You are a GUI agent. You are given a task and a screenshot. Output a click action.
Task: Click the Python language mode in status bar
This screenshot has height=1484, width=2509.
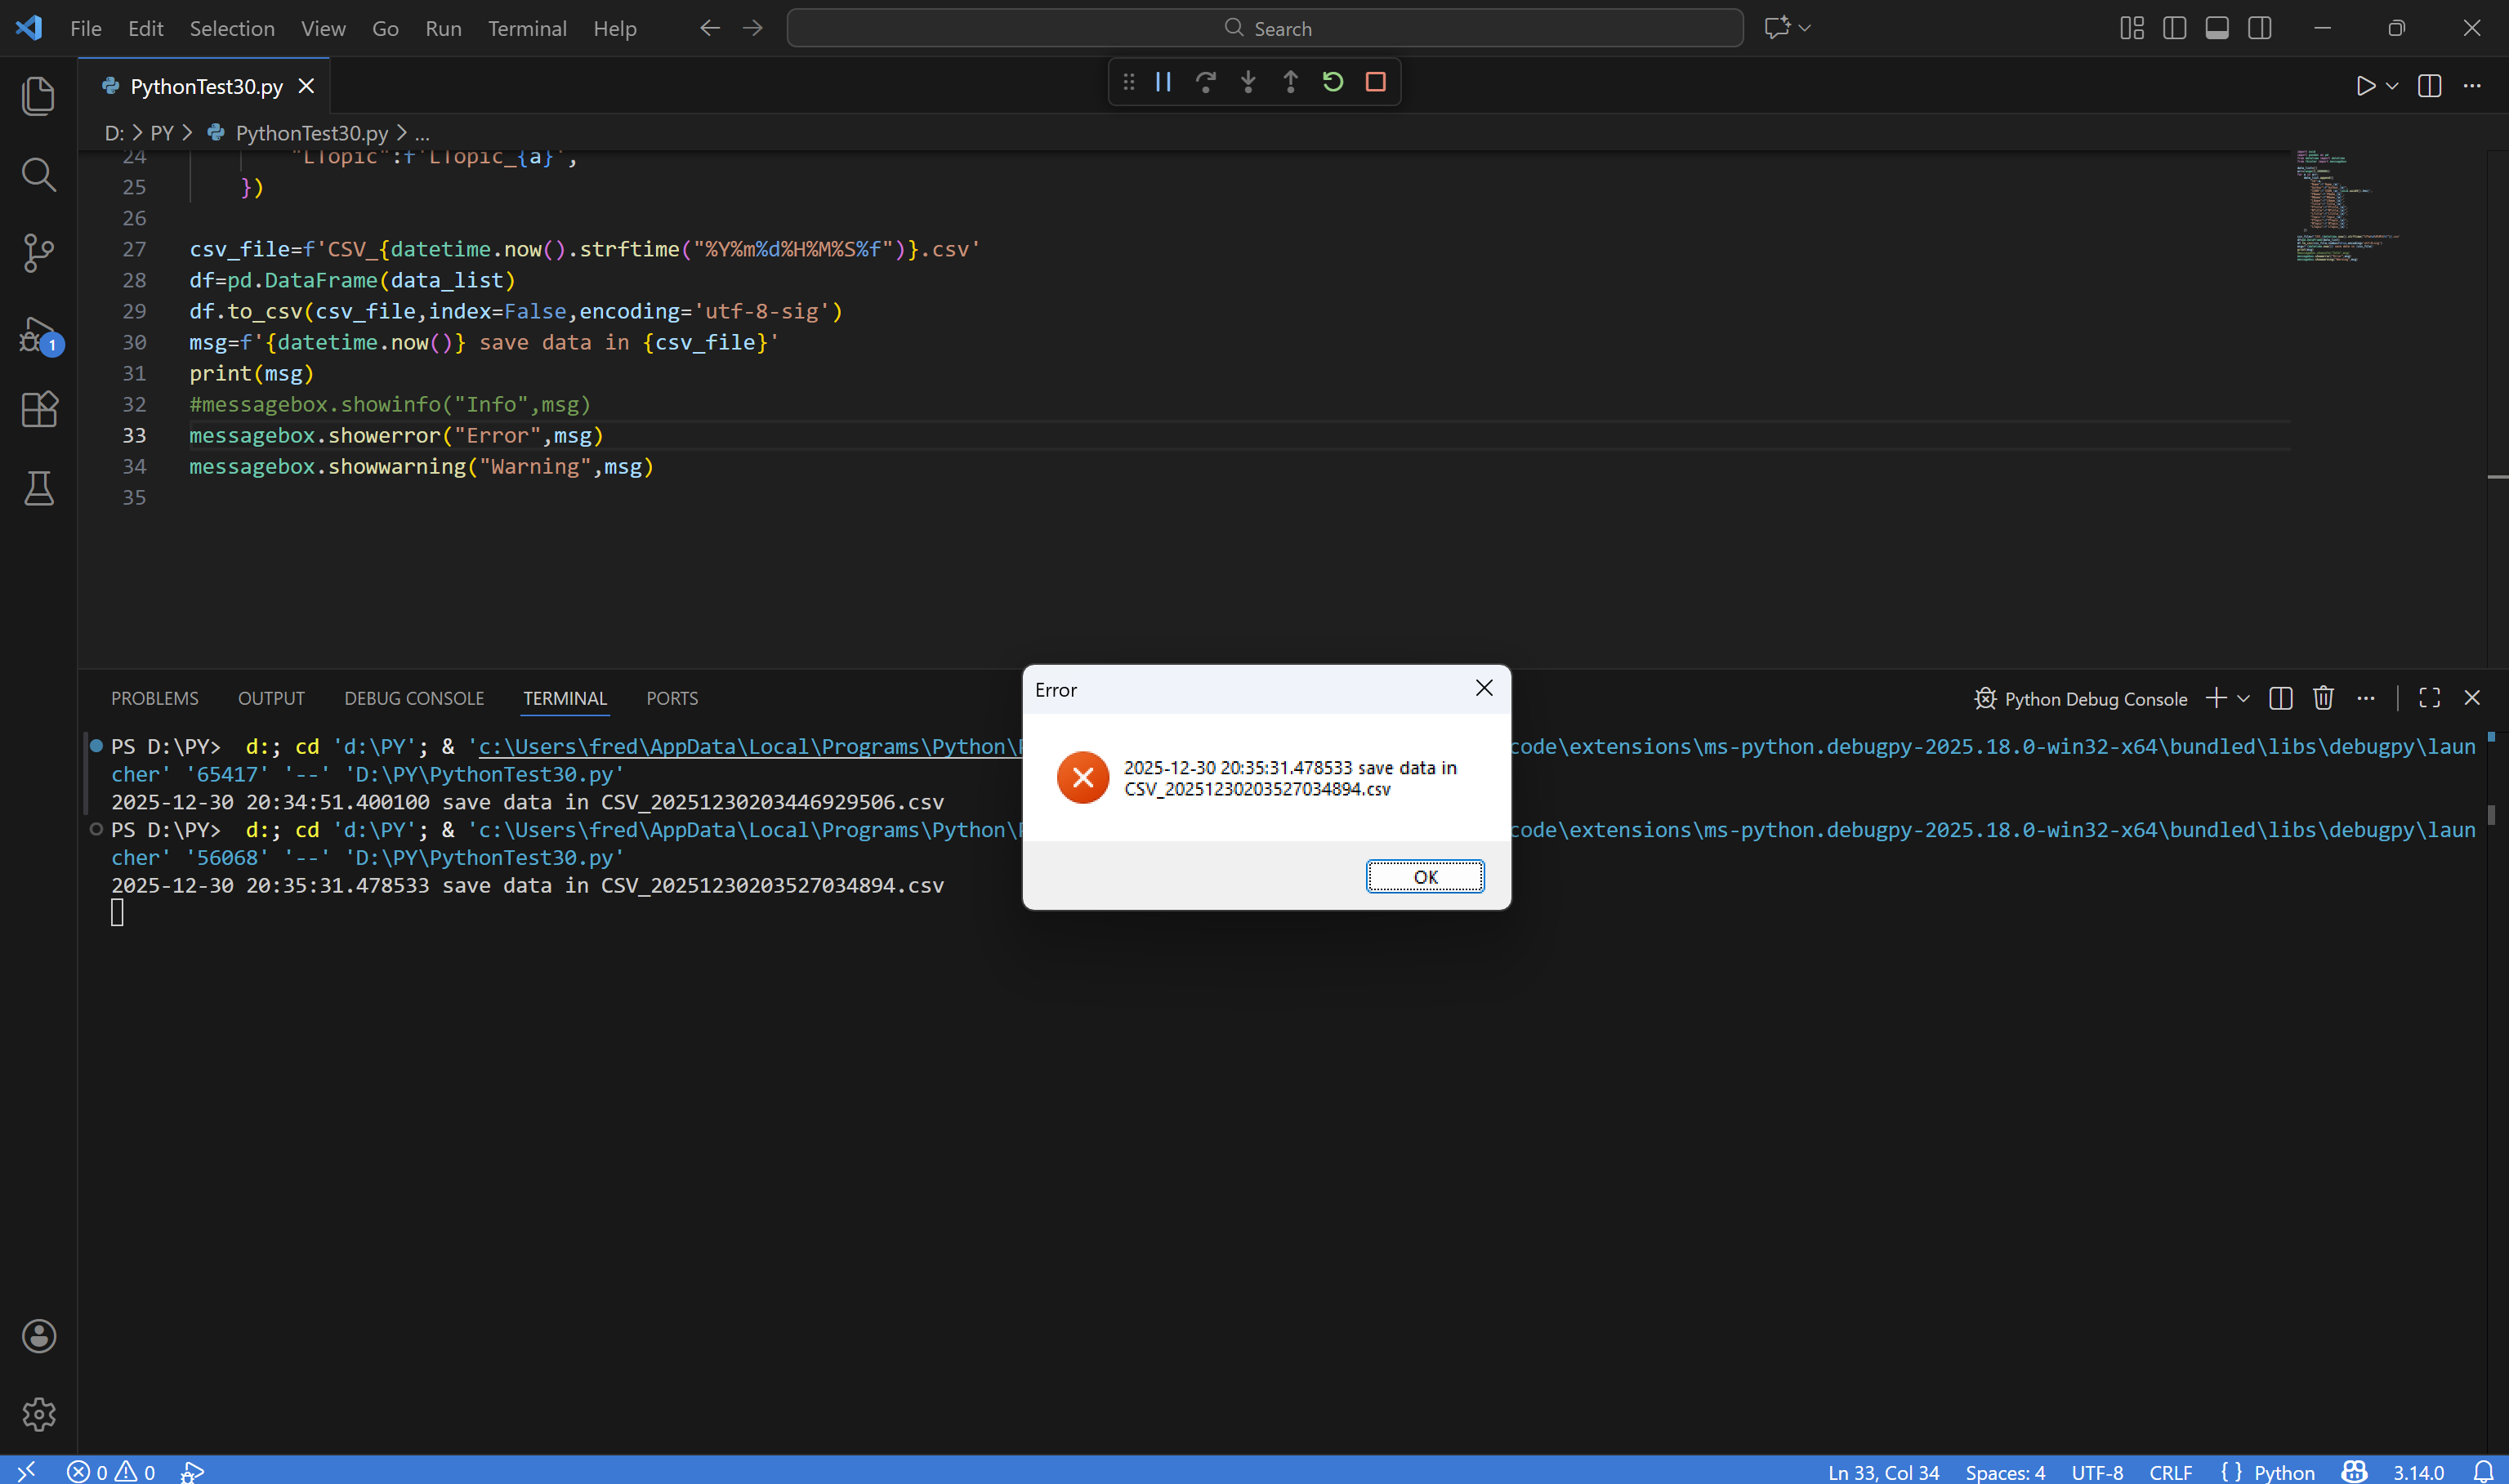coord(2284,1472)
